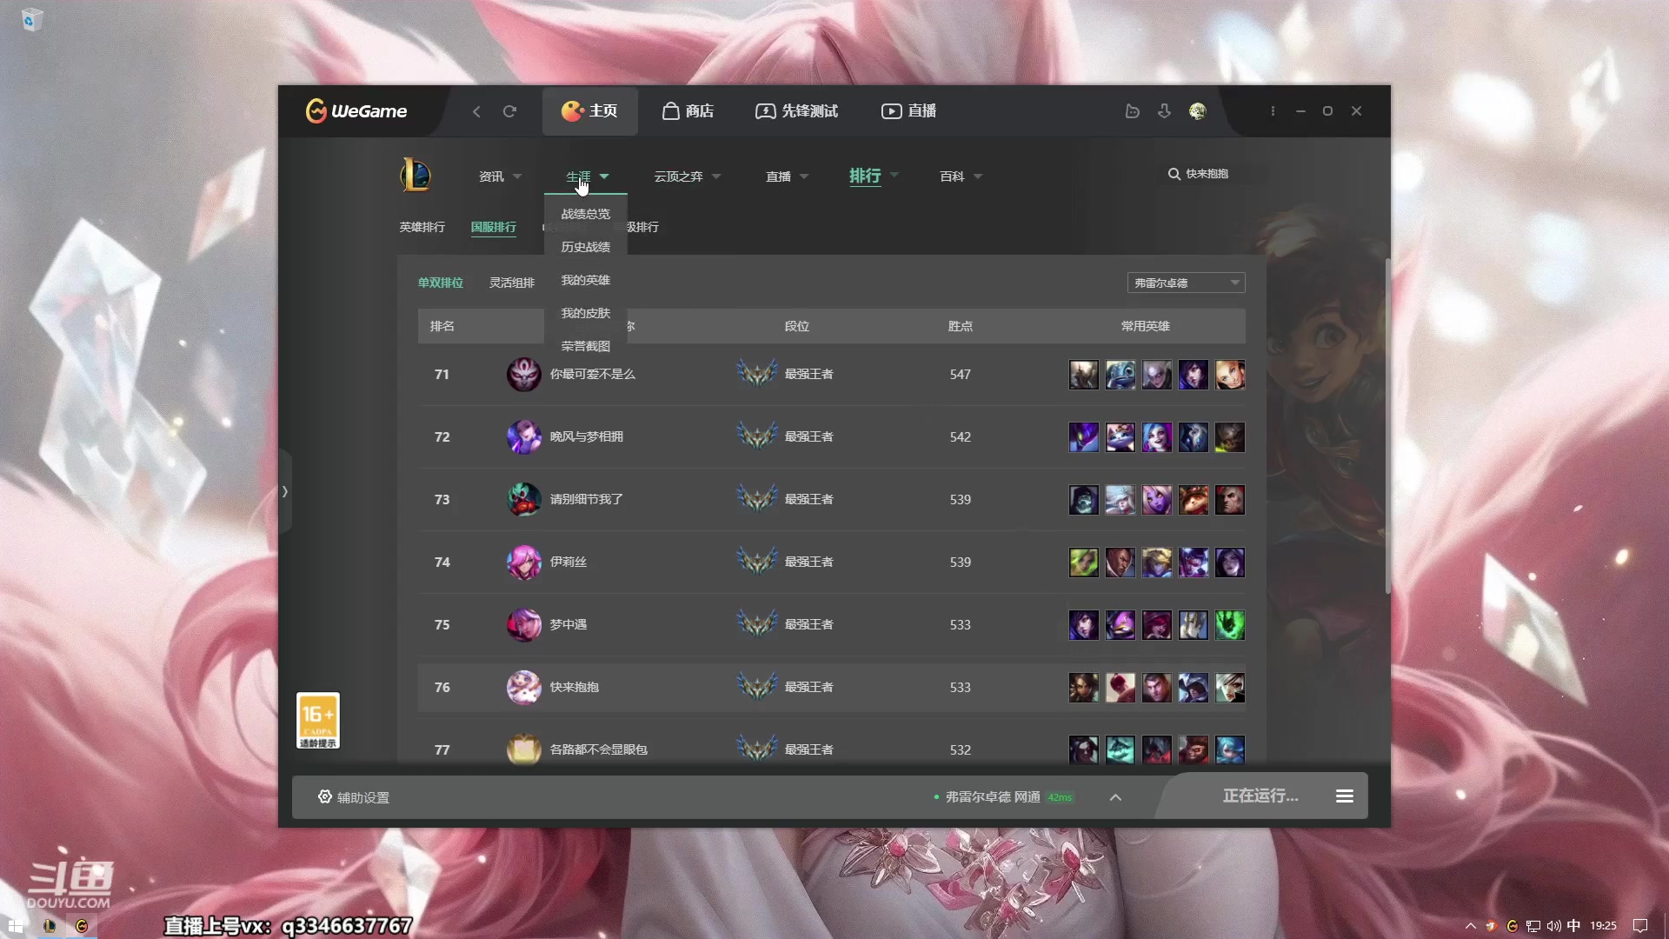Expand the server status up-chevron
1669x939 pixels.
tap(1115, 797)
